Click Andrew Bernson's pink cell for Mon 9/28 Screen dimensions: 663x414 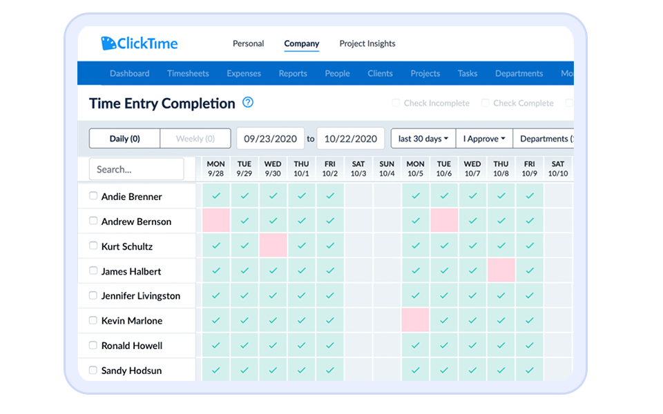coord(215,221)
